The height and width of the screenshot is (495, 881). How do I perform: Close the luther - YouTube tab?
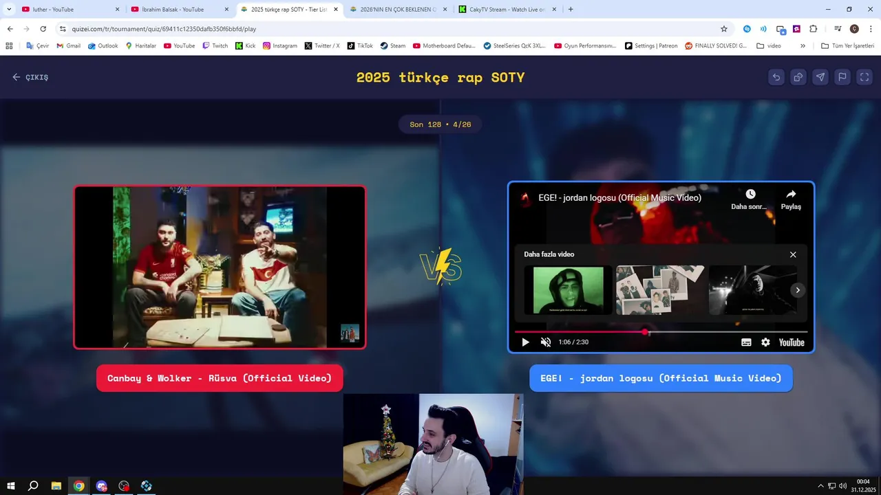pos(117,10)
